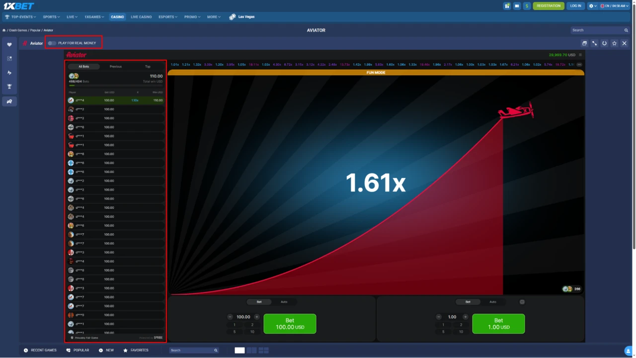
Task: Expand game to fullscreen with arrows icon
Action: click(594, 43)
